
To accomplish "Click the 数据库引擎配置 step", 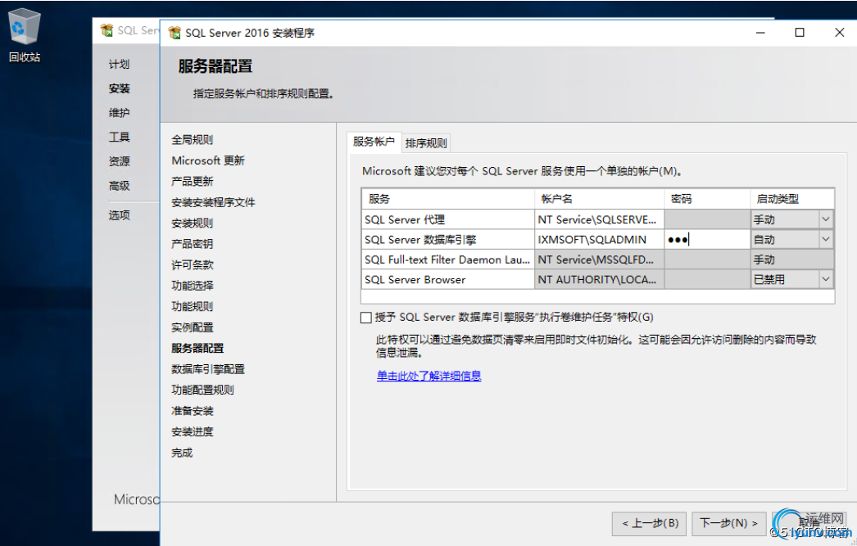I will pyautogui.click(x=207, y=369).
